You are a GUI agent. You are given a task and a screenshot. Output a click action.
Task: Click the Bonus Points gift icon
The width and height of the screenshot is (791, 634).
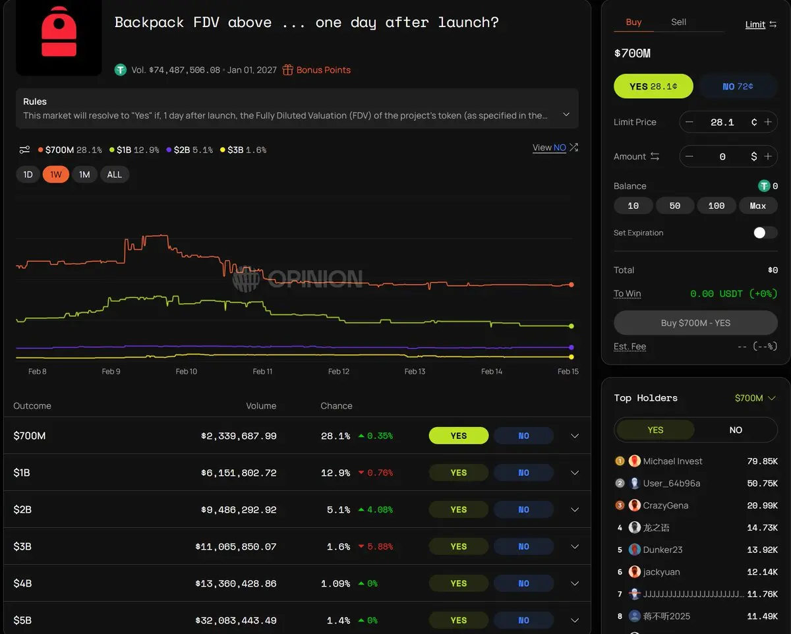coord(287,70)
